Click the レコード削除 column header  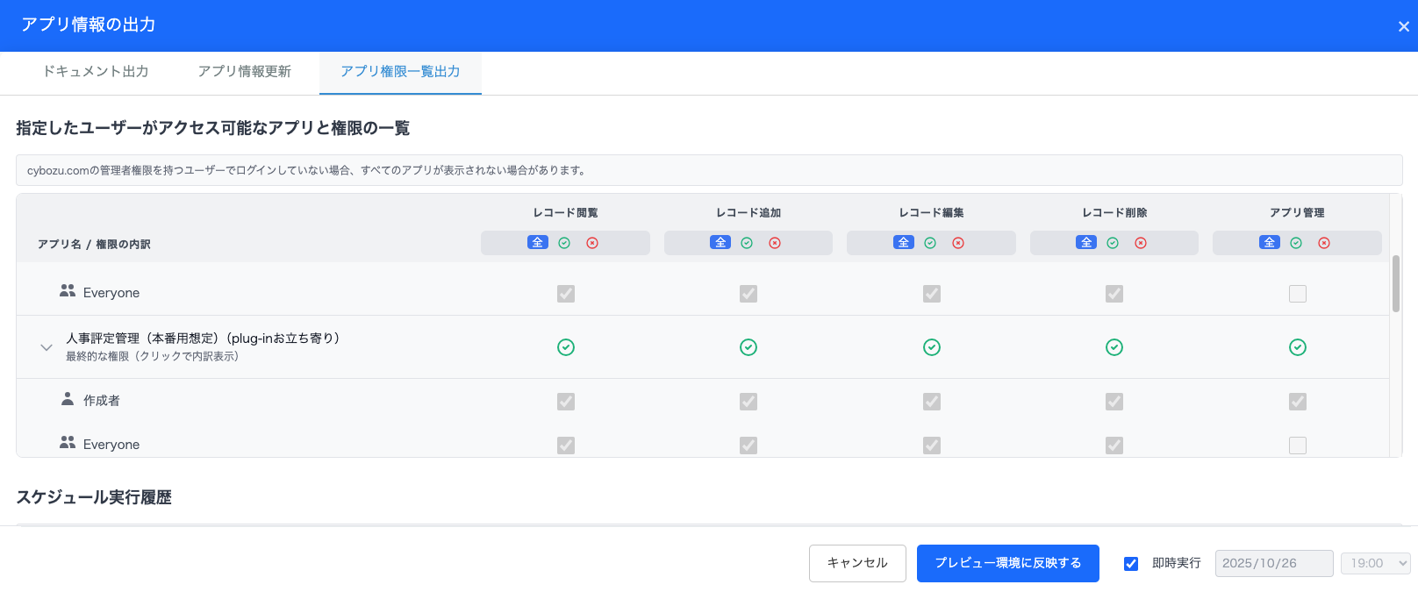click(x=1114, y=213)
